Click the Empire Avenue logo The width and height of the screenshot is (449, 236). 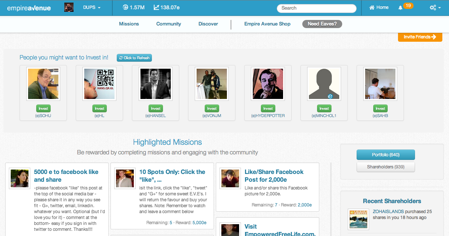[x=28, y=8]
